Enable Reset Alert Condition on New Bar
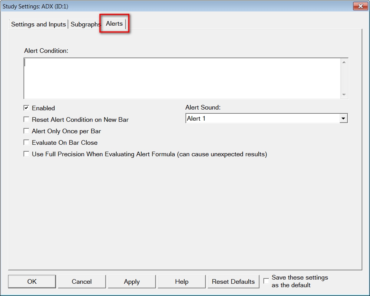Screen dimensions: 370x296 click(x=26, y=119)
